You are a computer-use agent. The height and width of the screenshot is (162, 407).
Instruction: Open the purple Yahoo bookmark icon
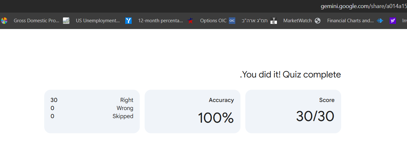393,21
